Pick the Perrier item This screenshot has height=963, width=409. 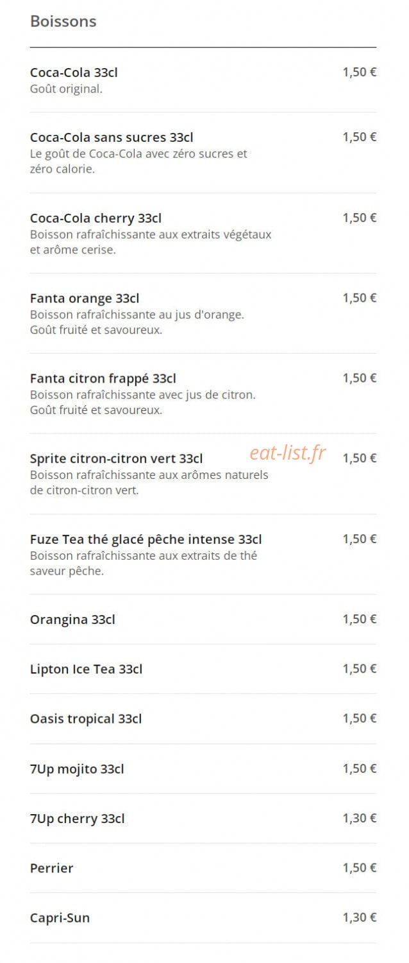point(203,868)
